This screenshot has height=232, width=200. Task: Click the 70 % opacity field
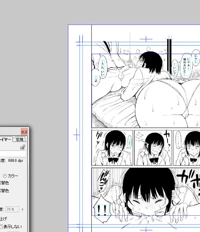pyautogui.click(x=12, y=209)
